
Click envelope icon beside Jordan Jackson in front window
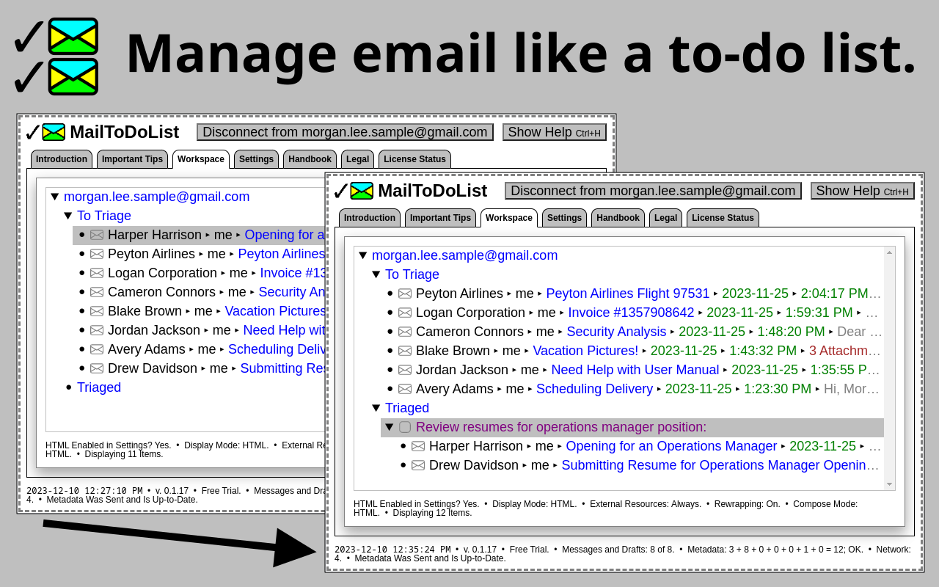click(405, 370)
